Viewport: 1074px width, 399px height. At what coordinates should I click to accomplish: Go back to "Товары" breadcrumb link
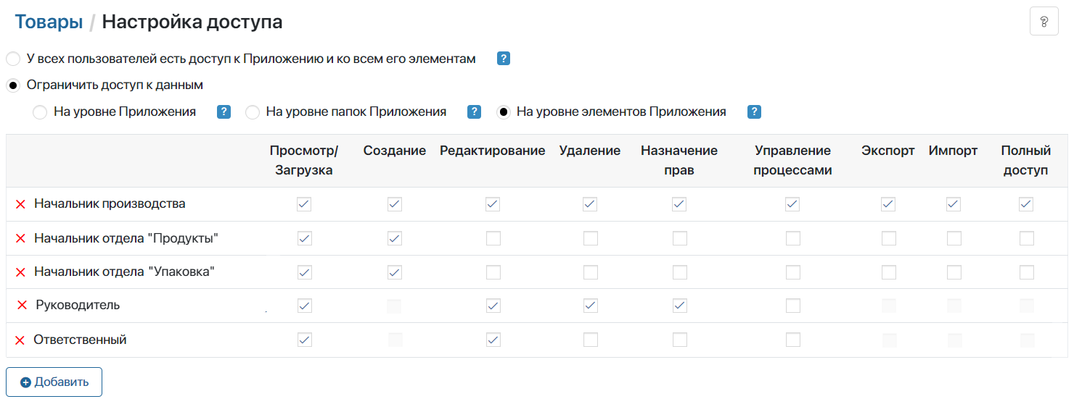pyautogui.click(x=49, y=22)
